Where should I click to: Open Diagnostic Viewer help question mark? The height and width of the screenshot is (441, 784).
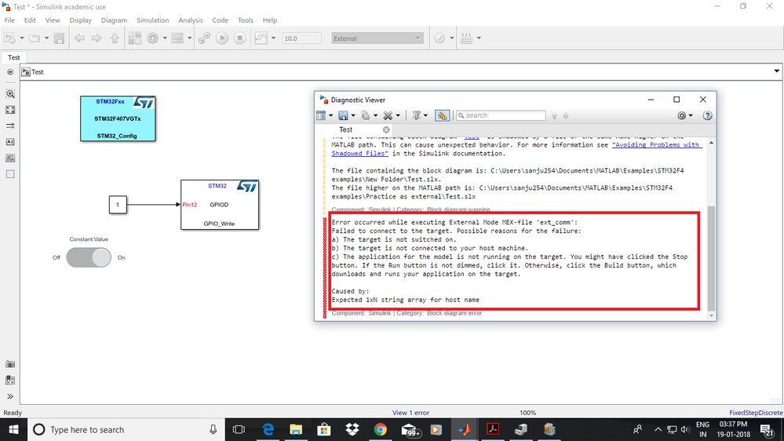[708, 115]
